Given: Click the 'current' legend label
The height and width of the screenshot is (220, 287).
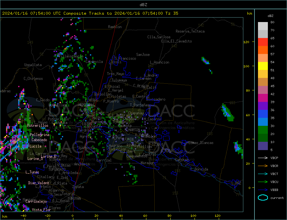Looking at the screenshot, I should (x=277, y=198).
